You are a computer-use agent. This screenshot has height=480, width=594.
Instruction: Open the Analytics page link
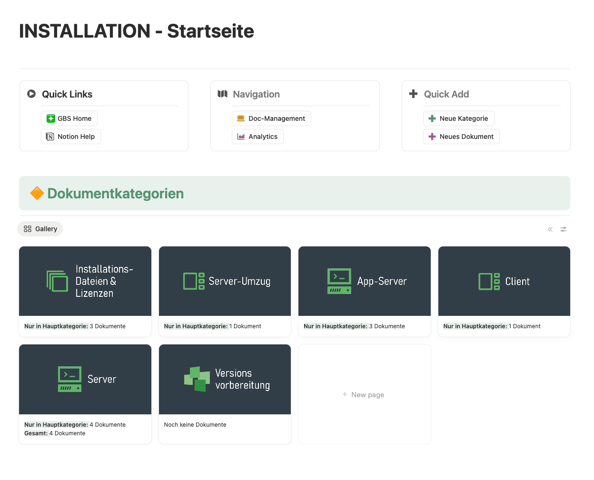tap(263, 137)
